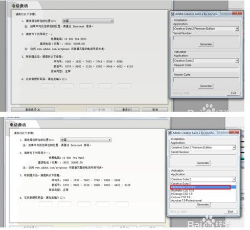Open Activation Application dropdown in upper keygen

coord(237,60)
